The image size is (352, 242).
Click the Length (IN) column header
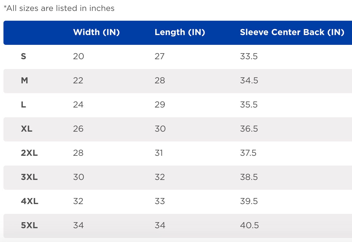pyautogui.click(x=180, y=32)
